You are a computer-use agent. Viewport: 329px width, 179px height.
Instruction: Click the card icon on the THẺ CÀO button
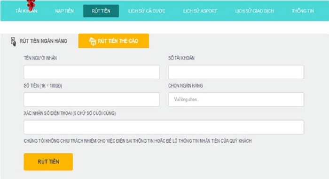click(x=93, y=41)
